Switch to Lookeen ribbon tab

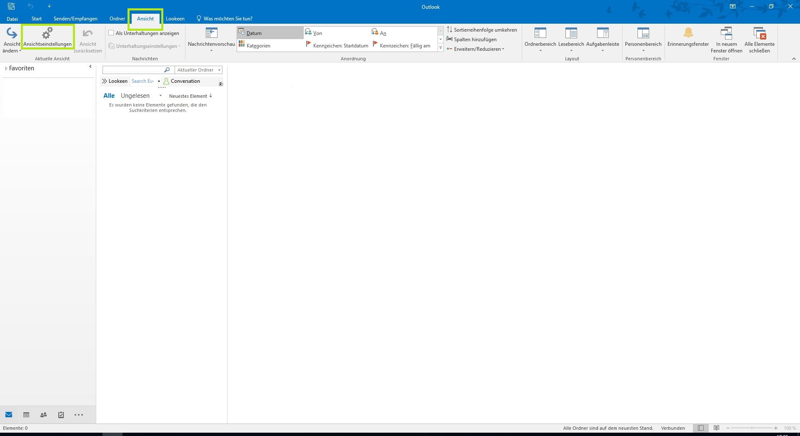(x=175, y=19)
